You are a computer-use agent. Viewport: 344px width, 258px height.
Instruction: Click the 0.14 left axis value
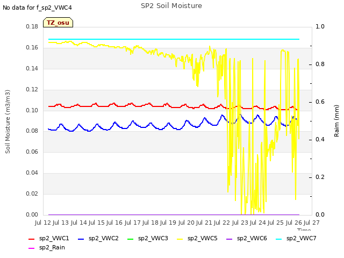[32, 68]
